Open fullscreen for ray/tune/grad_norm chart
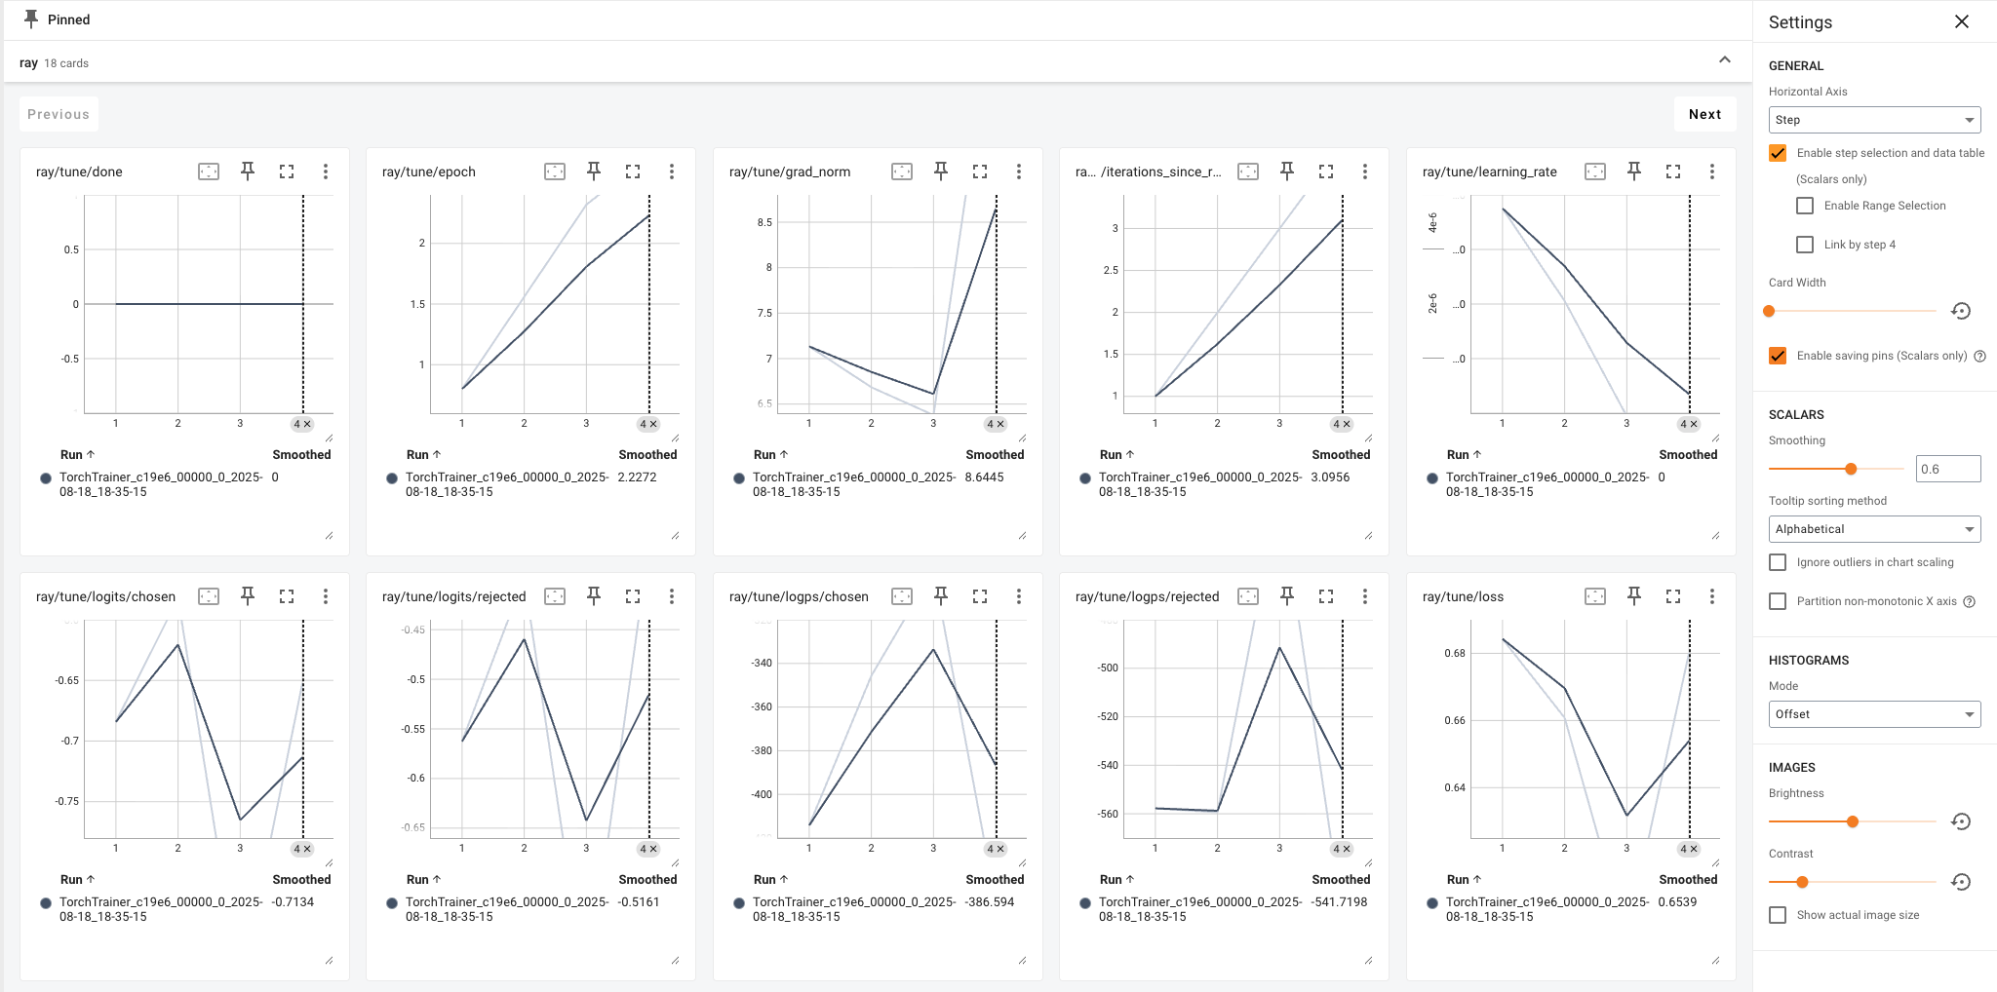The height and width of the screenshot is (992, 1997). tap(980, 172)
